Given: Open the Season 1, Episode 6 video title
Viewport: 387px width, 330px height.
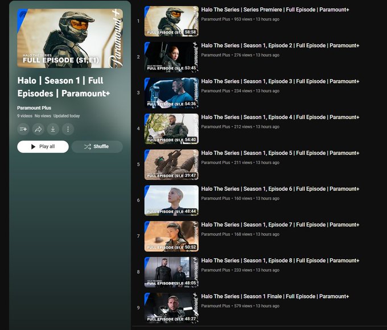Looking at the screenshot, I should pyautogui.click(x=280, y=189).
